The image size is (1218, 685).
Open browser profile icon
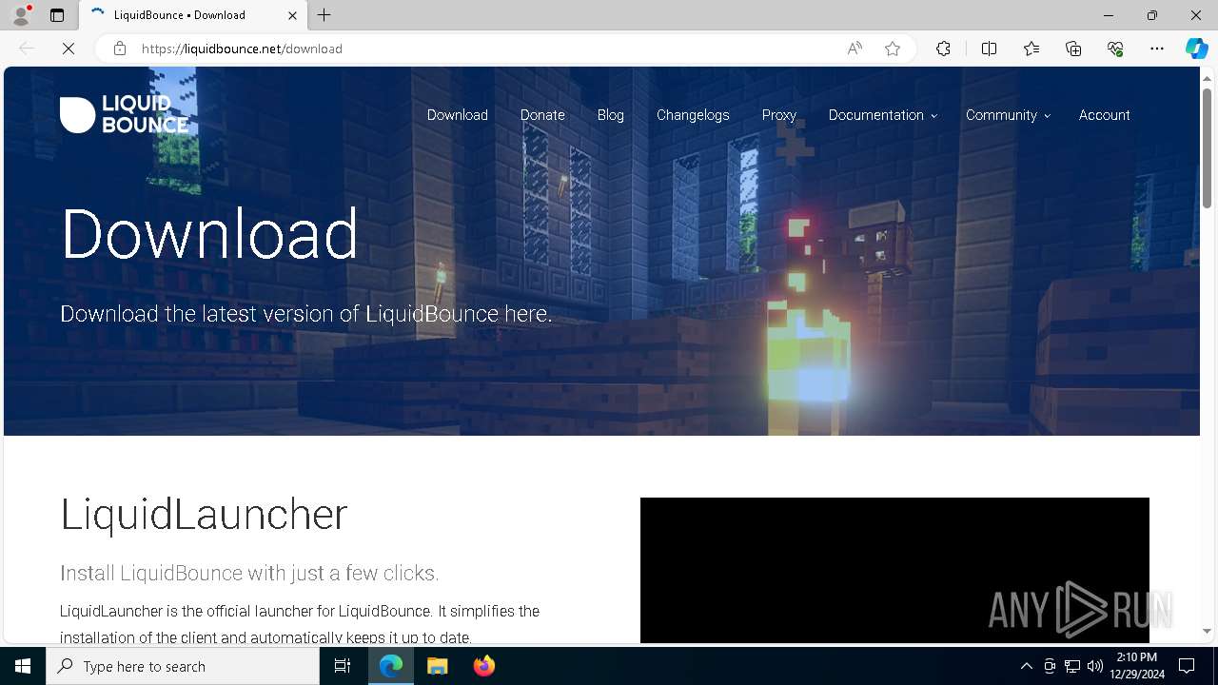(21, 15)
